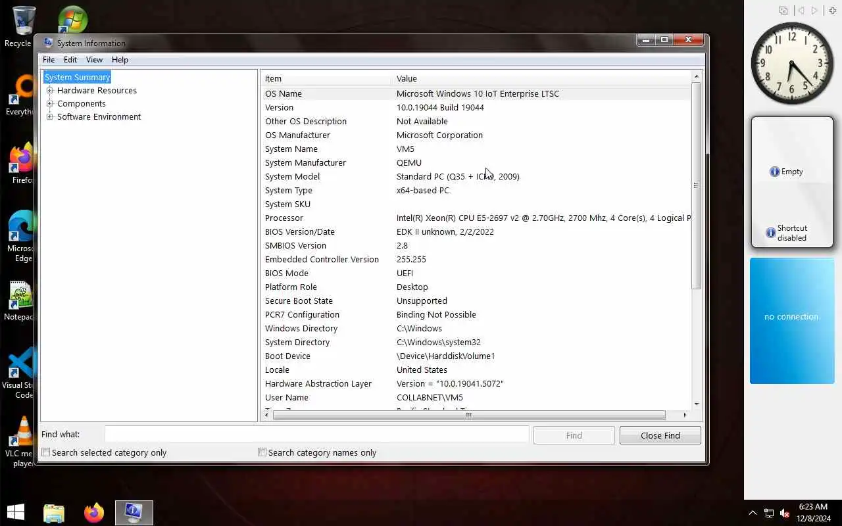Viewport: 842px width, 526px height.
Task: Select the PCR7 Configuration row
Action: [x=476, y=314]
